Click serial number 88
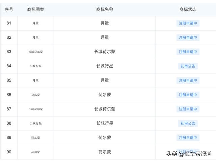 click(x=9, y=123)
